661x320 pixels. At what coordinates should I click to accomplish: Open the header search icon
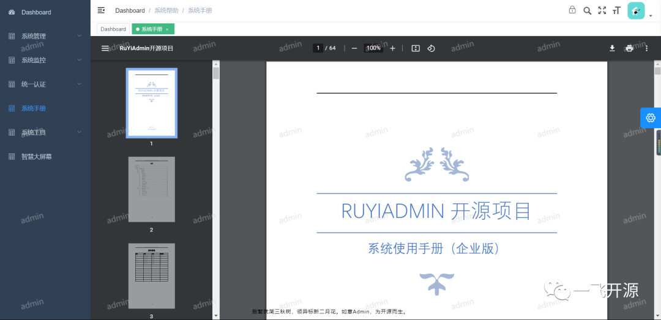point(587,10)
